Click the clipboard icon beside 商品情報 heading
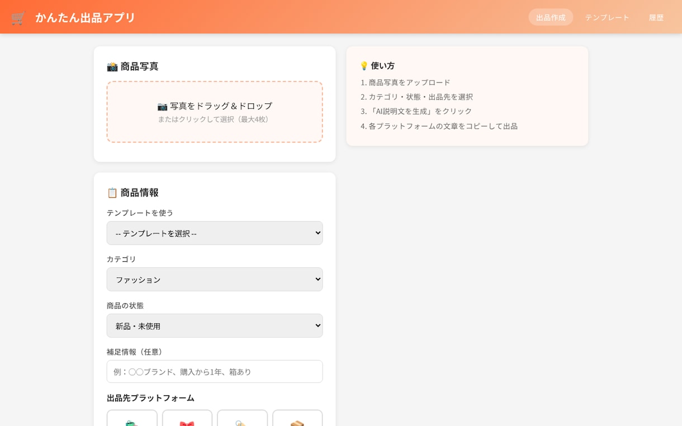The height and width of the screenshot is (426, 682). tap(112, 193)
